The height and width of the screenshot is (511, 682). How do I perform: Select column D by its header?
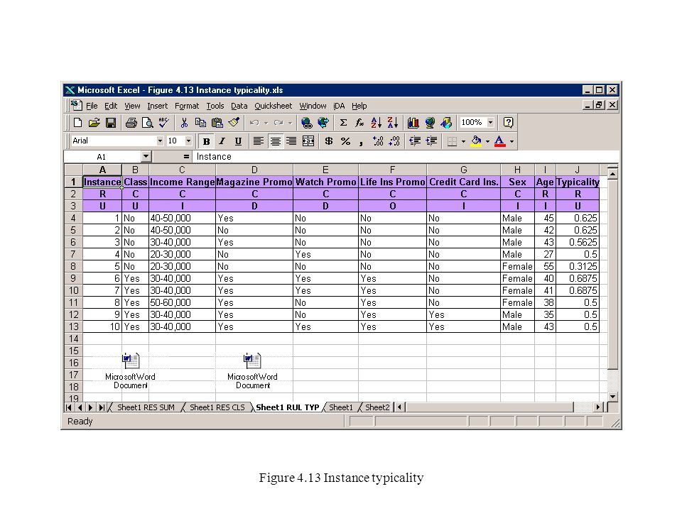[x=254, y=170]
